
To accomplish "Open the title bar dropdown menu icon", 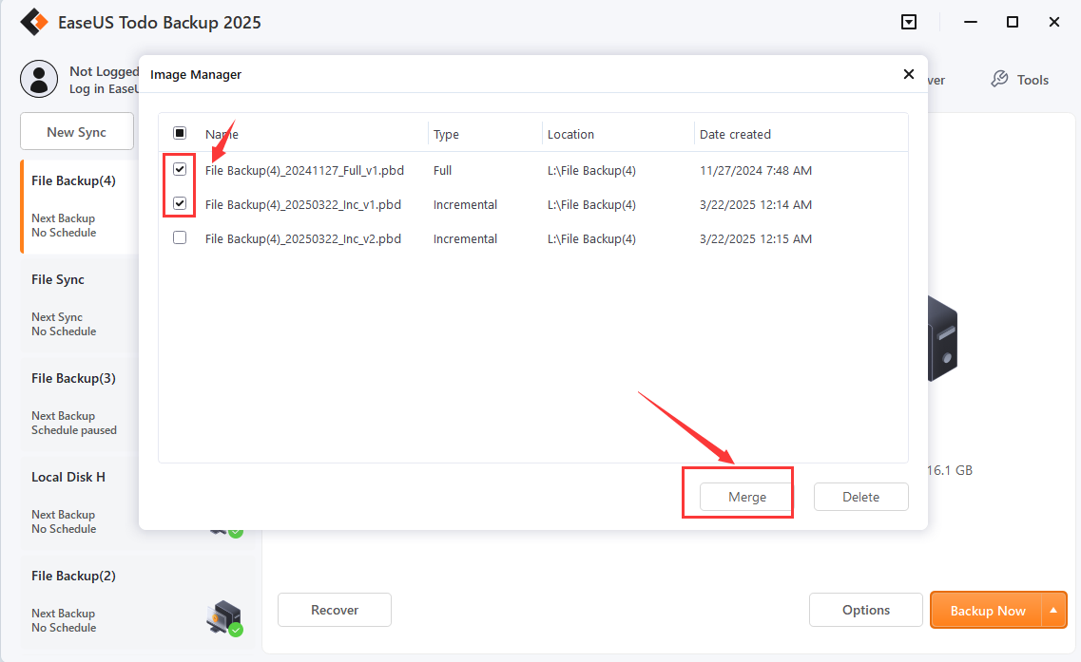I will [x=909, y=22].
